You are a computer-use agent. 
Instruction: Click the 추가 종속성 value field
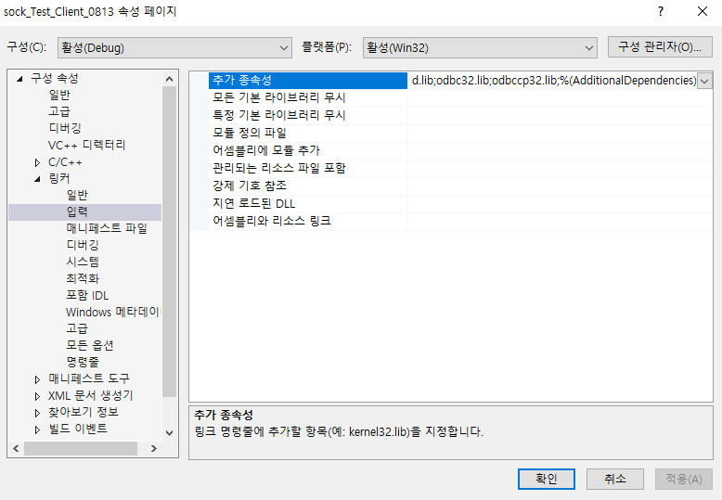[x=553, y=81]
